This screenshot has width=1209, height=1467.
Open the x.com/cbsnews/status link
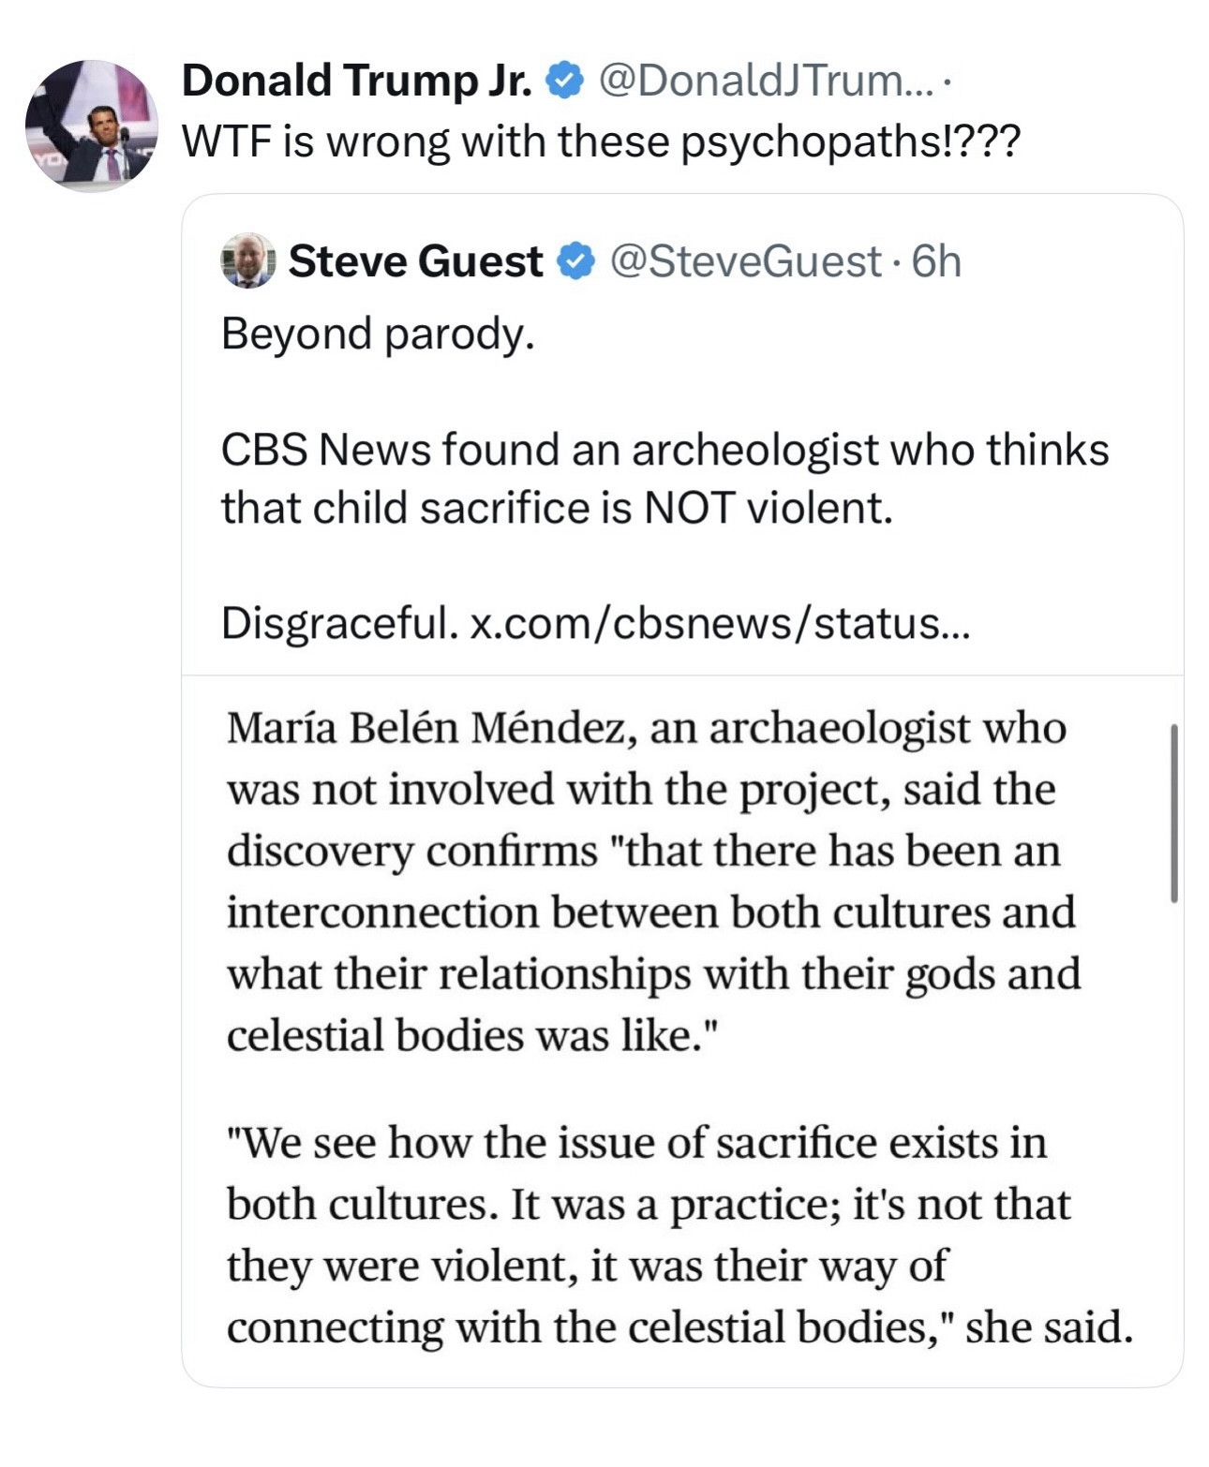coord(720,623)
